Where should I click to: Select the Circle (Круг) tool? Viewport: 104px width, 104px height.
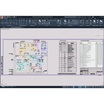coord(11,22)
